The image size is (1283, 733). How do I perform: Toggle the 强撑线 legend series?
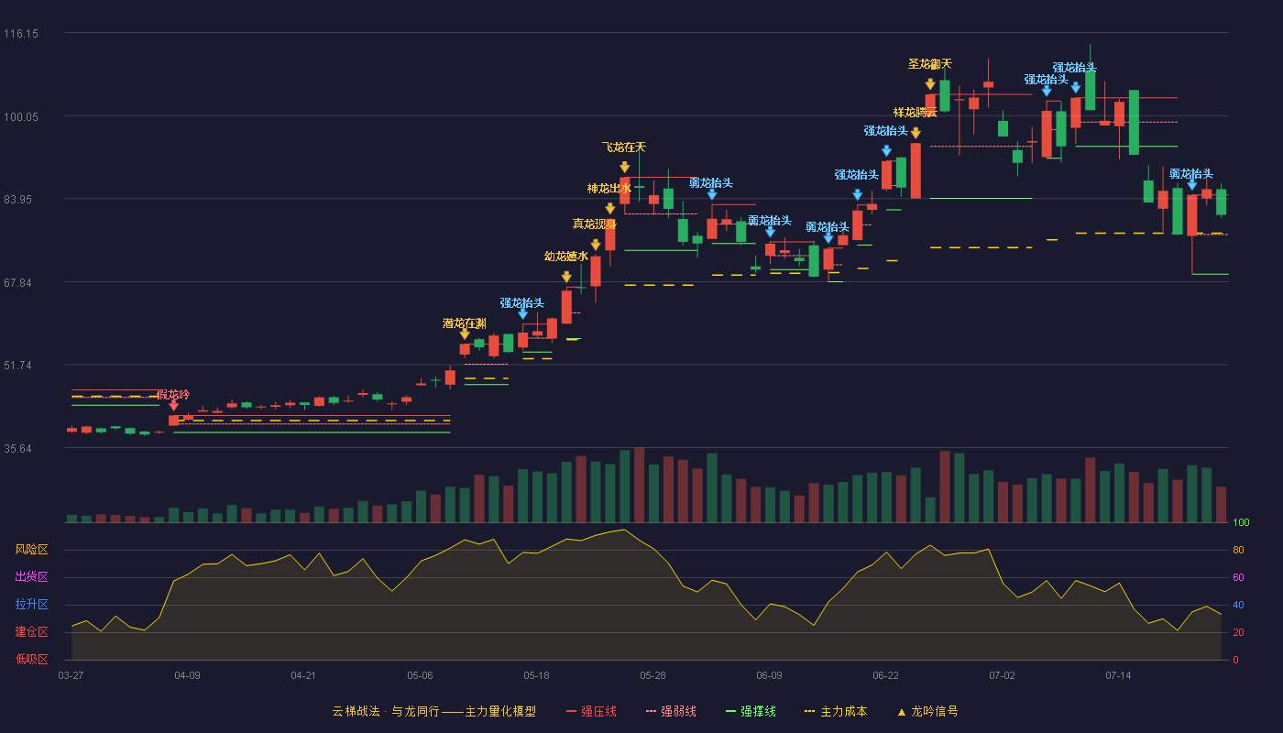point(751,711)
